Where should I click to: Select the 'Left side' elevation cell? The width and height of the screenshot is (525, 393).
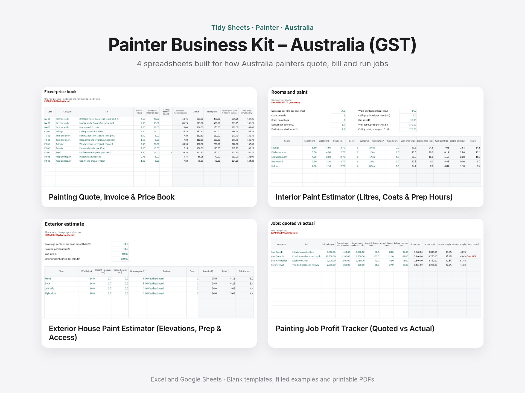[x=61, y=288]
